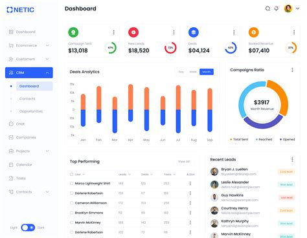Open Campaign Sent card options menu
This screenshot has width=307, height=238.
(113, 32)
